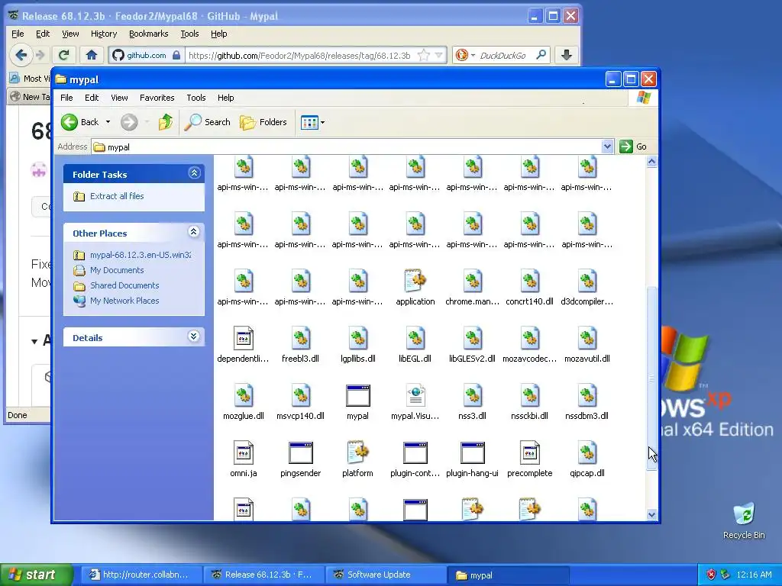The image size is (782, 586).
Task: Reload the page in Mypal browser
Action: pyautogui.click(x=63, y=55)
